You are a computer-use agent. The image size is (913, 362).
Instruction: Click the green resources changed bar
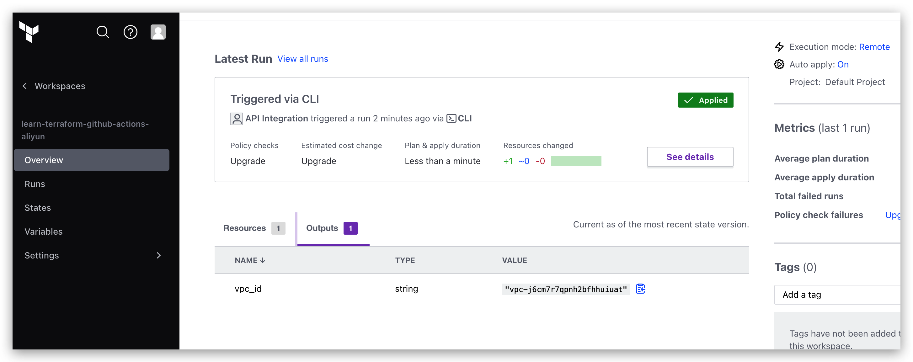(x=576, y=161)
